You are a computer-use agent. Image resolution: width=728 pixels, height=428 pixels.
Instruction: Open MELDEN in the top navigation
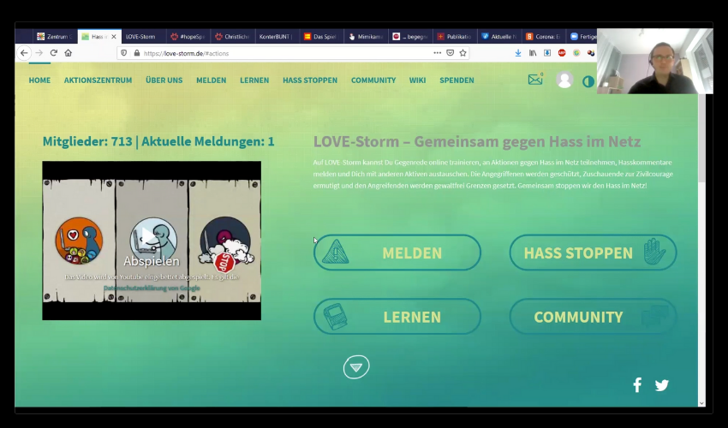click(x=212, y=80)
